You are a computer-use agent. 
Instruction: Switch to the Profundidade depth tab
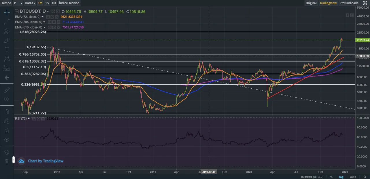(x=349, y=3)
